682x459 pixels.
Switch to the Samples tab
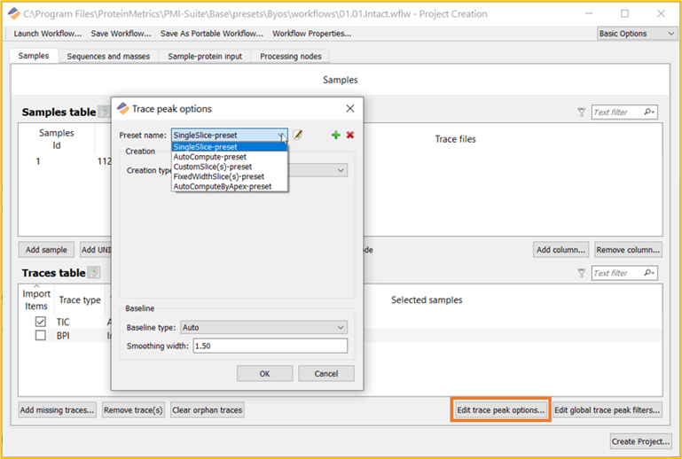[34, 56]
